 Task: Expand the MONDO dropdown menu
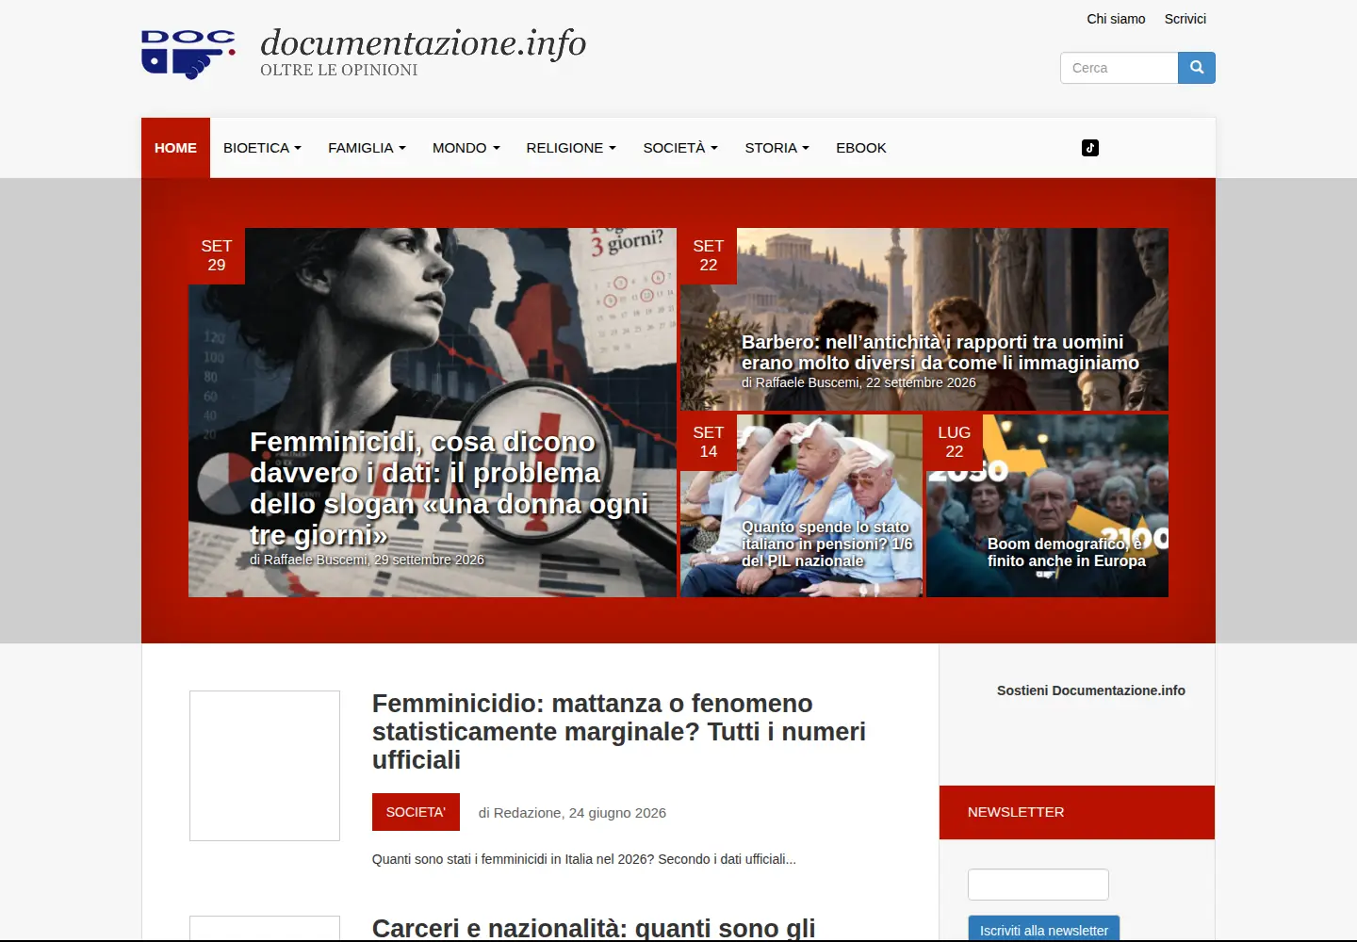(x=466, y=148)
